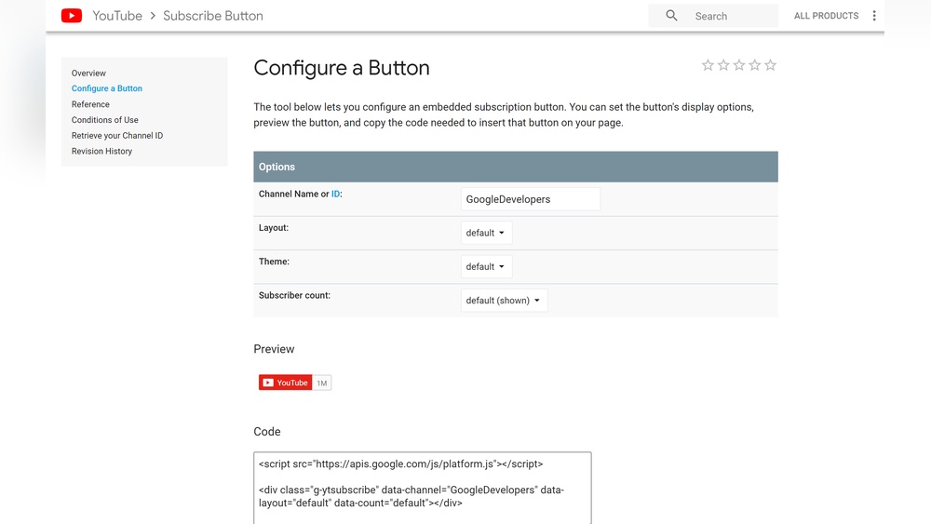Click the Layout: label
The width and height of the screenshot is (931, 524).
[273, 228]
